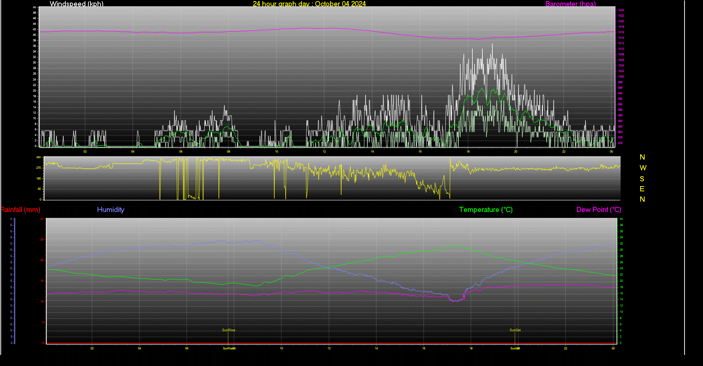
Task: Click the red '25' rainfall axis value
Action: [x=42, y=240]
